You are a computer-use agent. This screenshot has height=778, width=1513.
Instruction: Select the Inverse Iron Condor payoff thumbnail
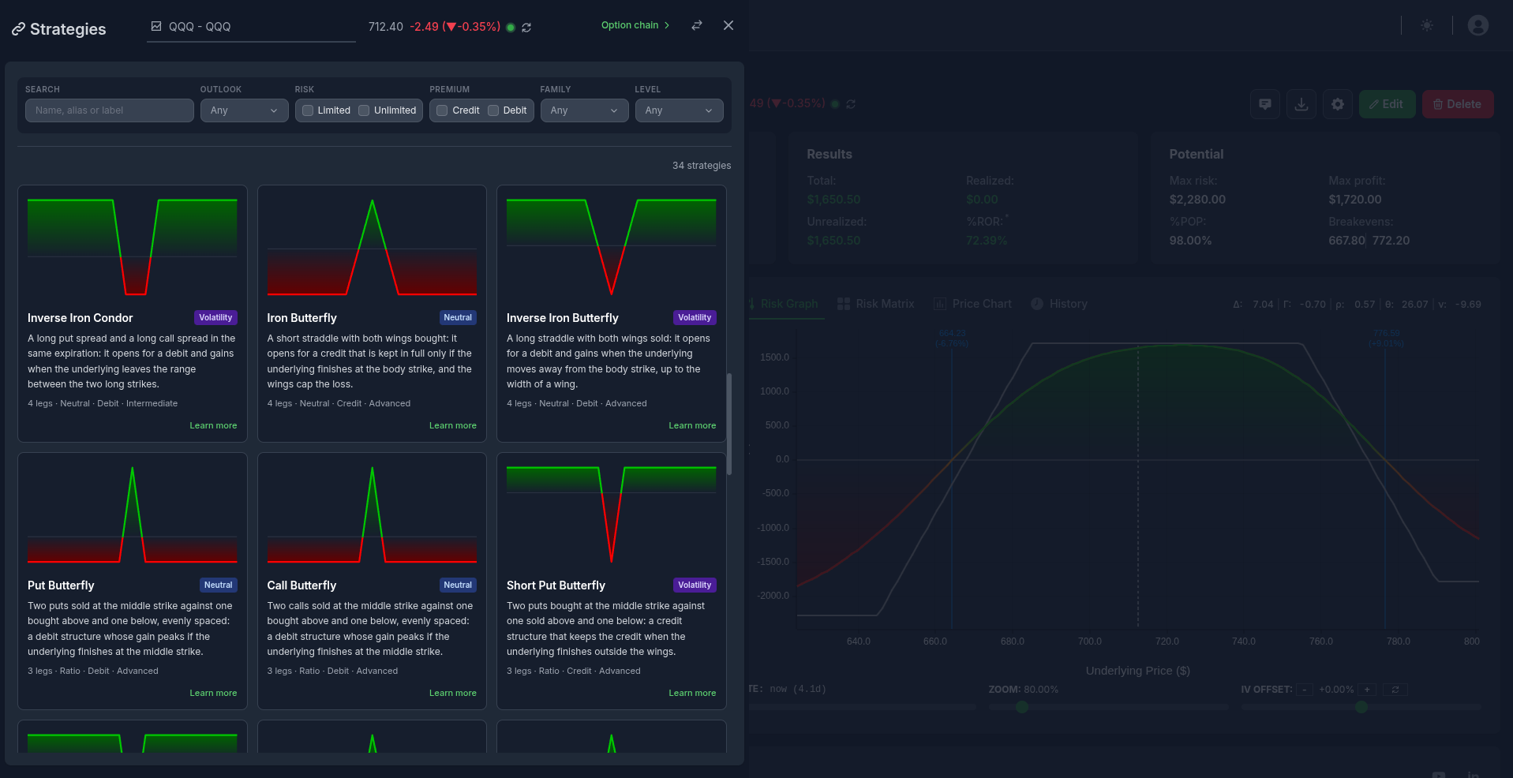(x=133, y=247)
